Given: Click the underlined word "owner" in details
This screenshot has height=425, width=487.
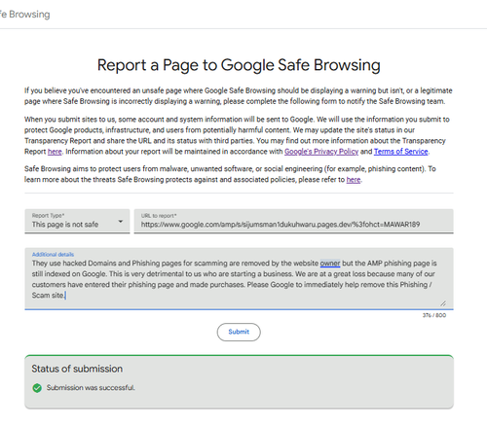Looking at the screenshot, I should 330,264.
